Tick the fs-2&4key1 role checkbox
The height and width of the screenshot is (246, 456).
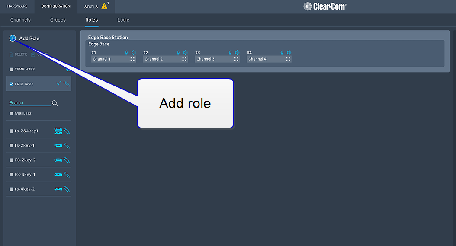[x=12, y=131]
